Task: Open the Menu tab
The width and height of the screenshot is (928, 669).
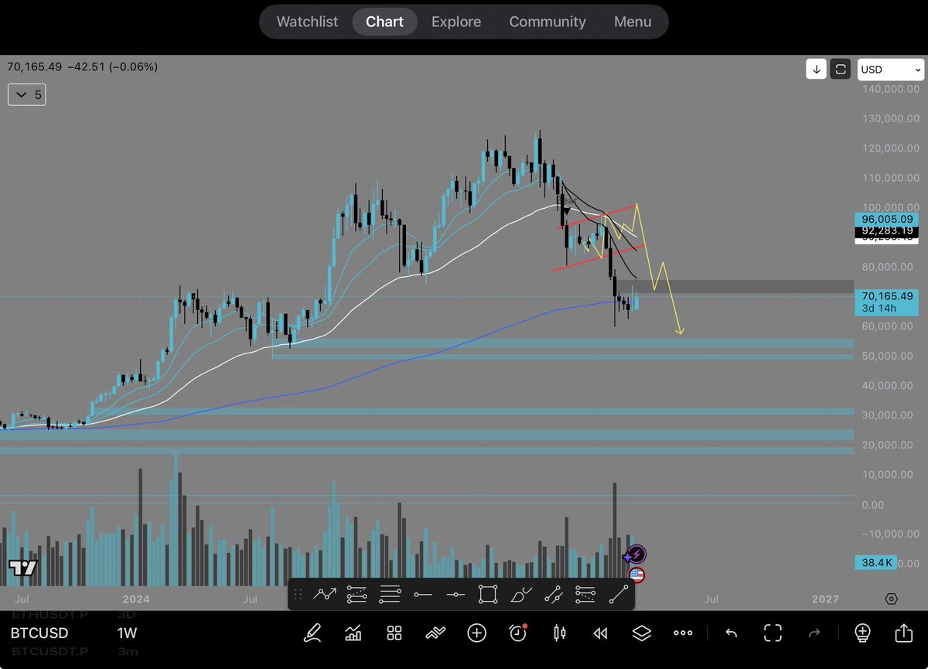Action: click(x=633, y=22)
